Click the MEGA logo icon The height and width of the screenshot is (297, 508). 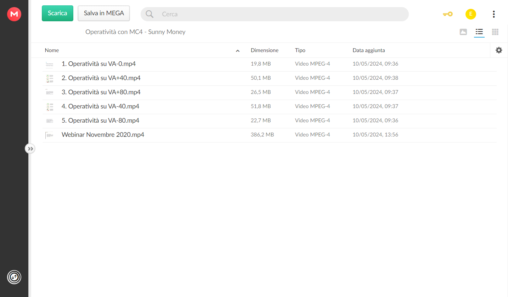(14, 14)
